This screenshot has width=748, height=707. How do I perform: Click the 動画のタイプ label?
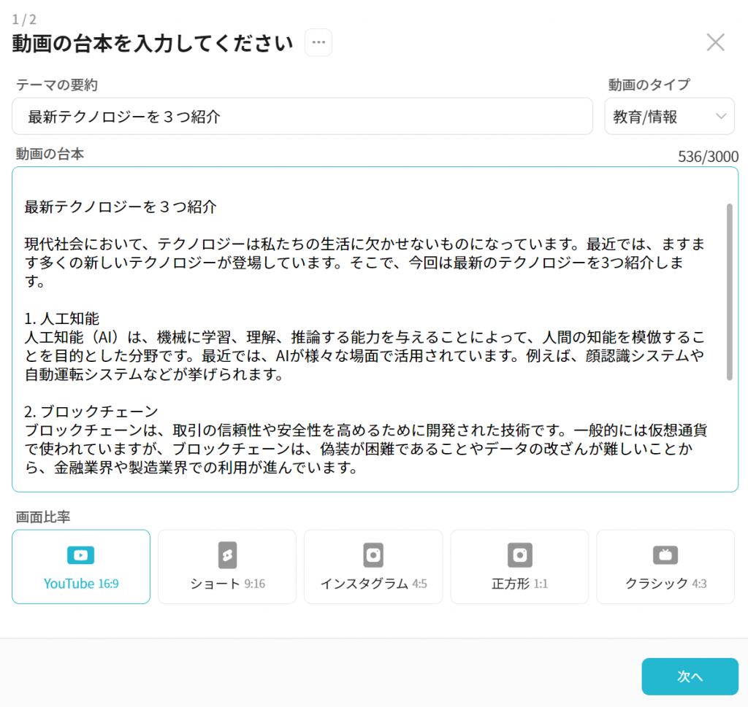click(x=649, y=85)
